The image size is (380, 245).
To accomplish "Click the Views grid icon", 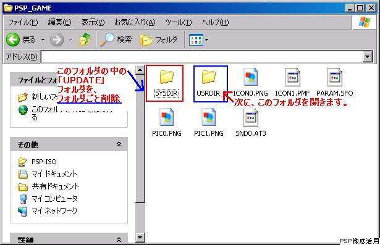I will coord(196,39).
